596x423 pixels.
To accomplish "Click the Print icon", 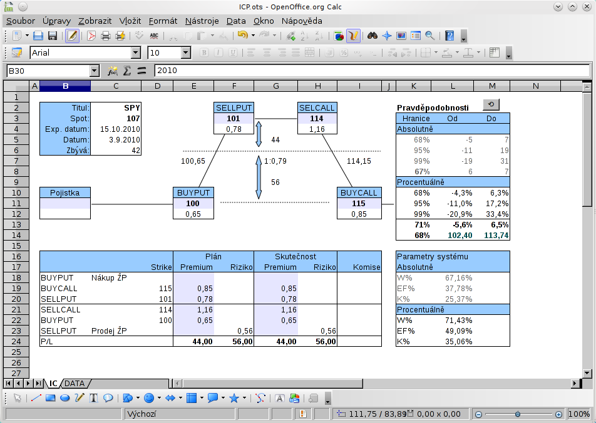I will [x=106, y=36].
